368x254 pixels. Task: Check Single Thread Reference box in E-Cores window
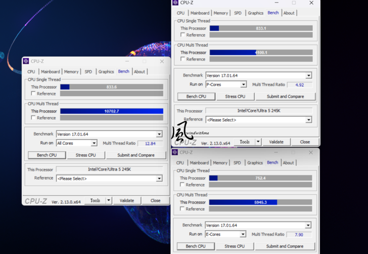click(182, 185)
